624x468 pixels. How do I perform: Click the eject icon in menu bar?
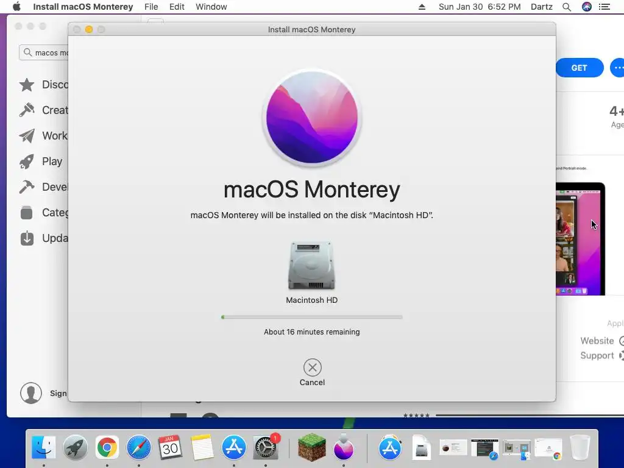pos(422,7)
